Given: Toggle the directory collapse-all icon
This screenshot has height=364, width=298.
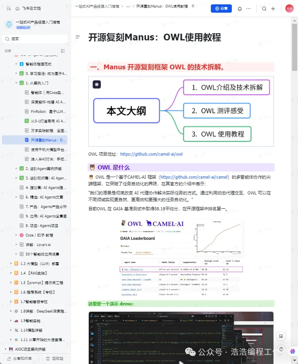Looking at the screenshot, I should pos(63,51).
